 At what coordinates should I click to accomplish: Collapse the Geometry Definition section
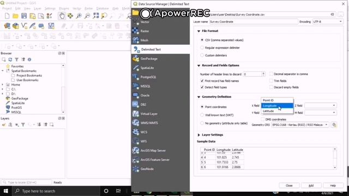pyautogui.click(x=198, y=97)
